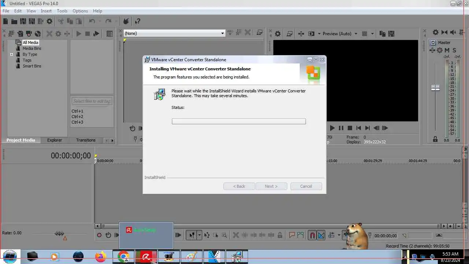Adjust the Master volume fader

tap(435, 88)
